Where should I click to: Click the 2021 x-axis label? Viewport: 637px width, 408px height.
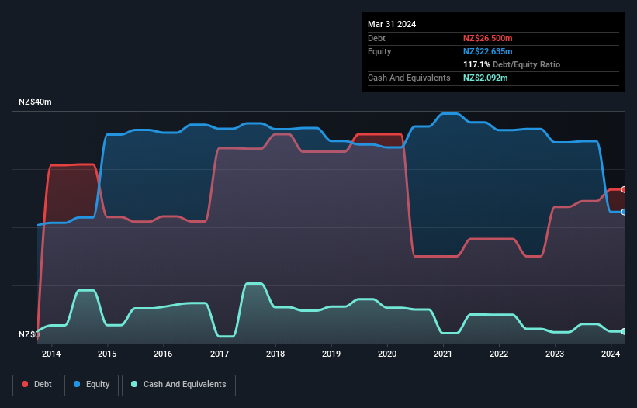tap(443, 354)
